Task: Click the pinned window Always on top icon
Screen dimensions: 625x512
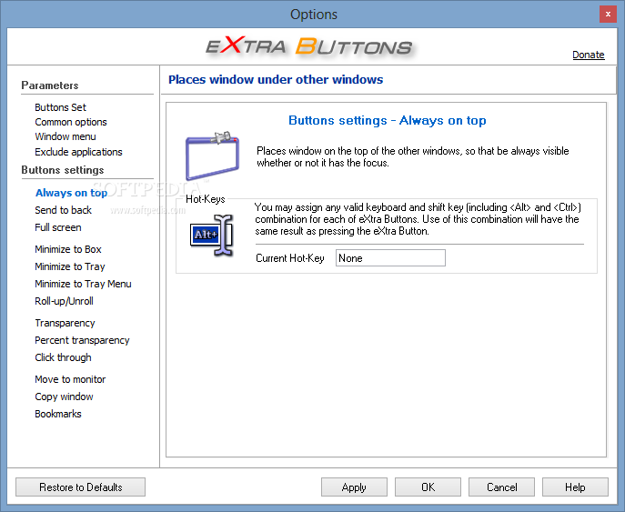Action: [213, 156]
